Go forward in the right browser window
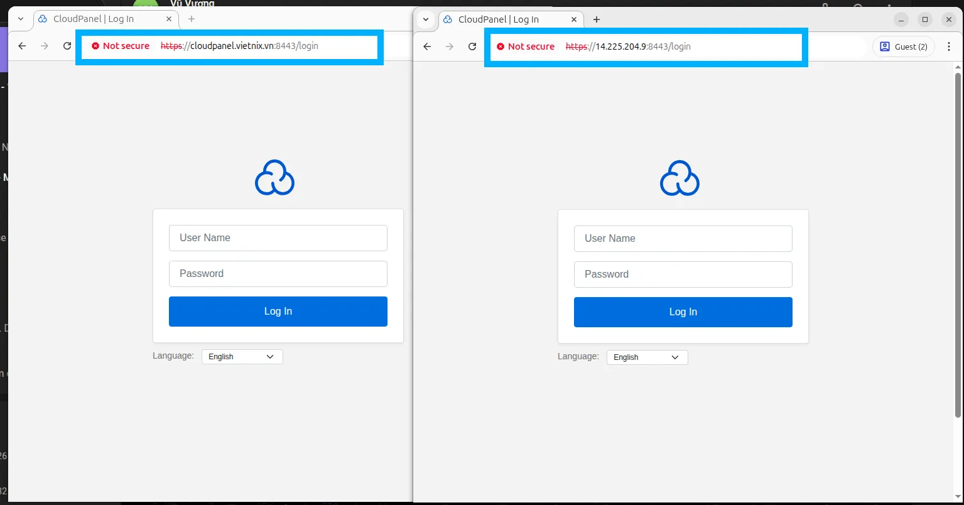 pyautogui.click(x=449, y=46)
